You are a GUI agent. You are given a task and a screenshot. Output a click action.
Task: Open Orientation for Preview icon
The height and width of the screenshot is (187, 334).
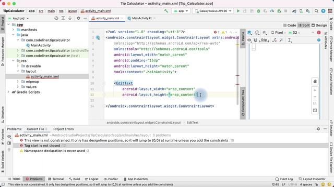(257, 32)
